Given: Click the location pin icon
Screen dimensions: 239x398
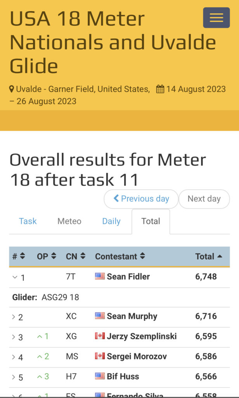Looking at the screenshot, I should point(12,89).
